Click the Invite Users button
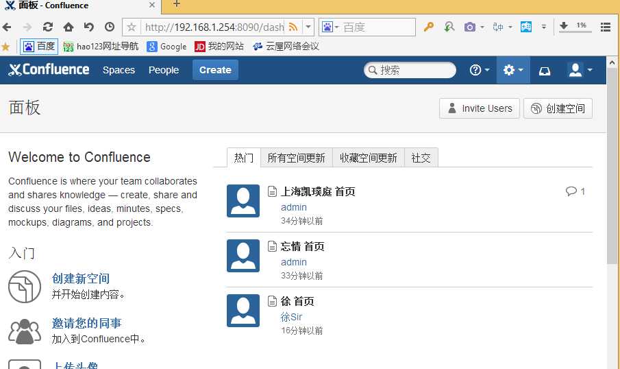Screen dimensions: 620x369 click(x=480, y=108)
